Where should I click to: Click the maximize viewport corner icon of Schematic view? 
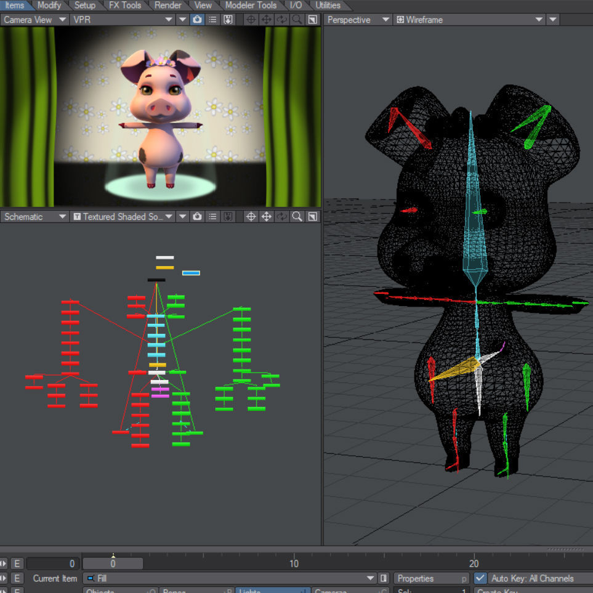pos(312,216)
